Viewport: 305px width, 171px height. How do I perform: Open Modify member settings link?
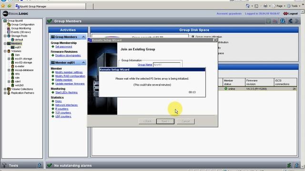pyautogui.click(x=69, y=72)
